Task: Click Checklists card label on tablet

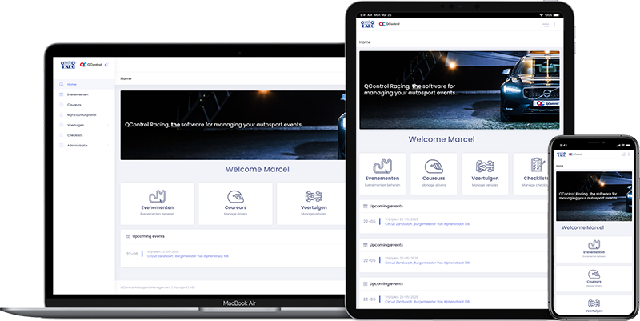Action: pos(536,179)
